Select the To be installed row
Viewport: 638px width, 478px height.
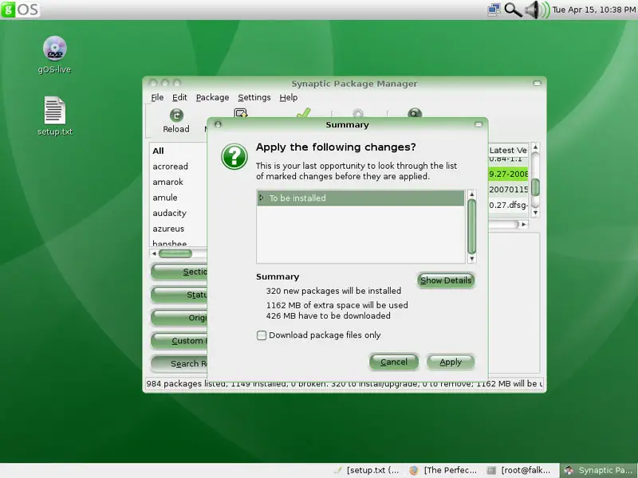pyautogui.click(x=360, y=198)
